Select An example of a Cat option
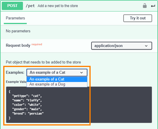The height and width of the screenshot is (129, 158). (x=57, y=79)
